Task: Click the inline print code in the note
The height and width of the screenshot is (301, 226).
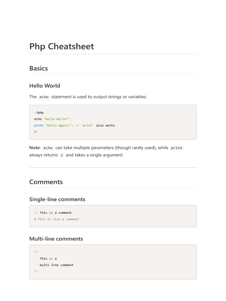Action: 177,148
